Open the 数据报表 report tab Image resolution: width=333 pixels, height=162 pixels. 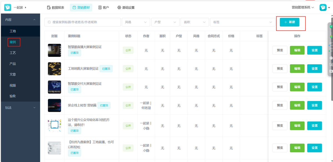[56, 7]
